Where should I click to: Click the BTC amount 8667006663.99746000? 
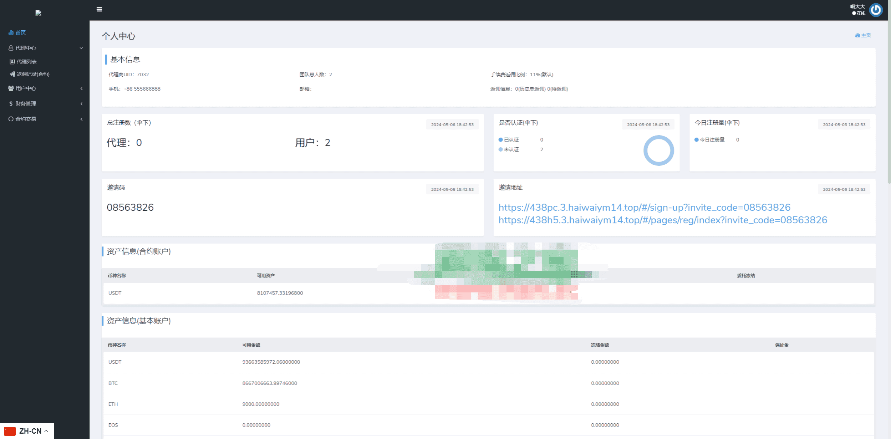coord(270,383)
